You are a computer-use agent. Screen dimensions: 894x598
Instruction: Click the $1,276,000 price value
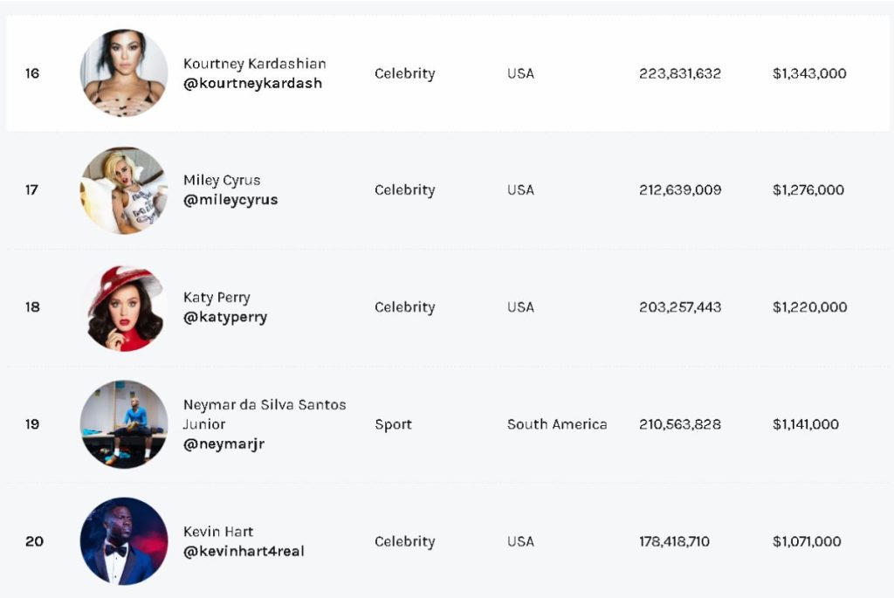[x=808, y=189]
